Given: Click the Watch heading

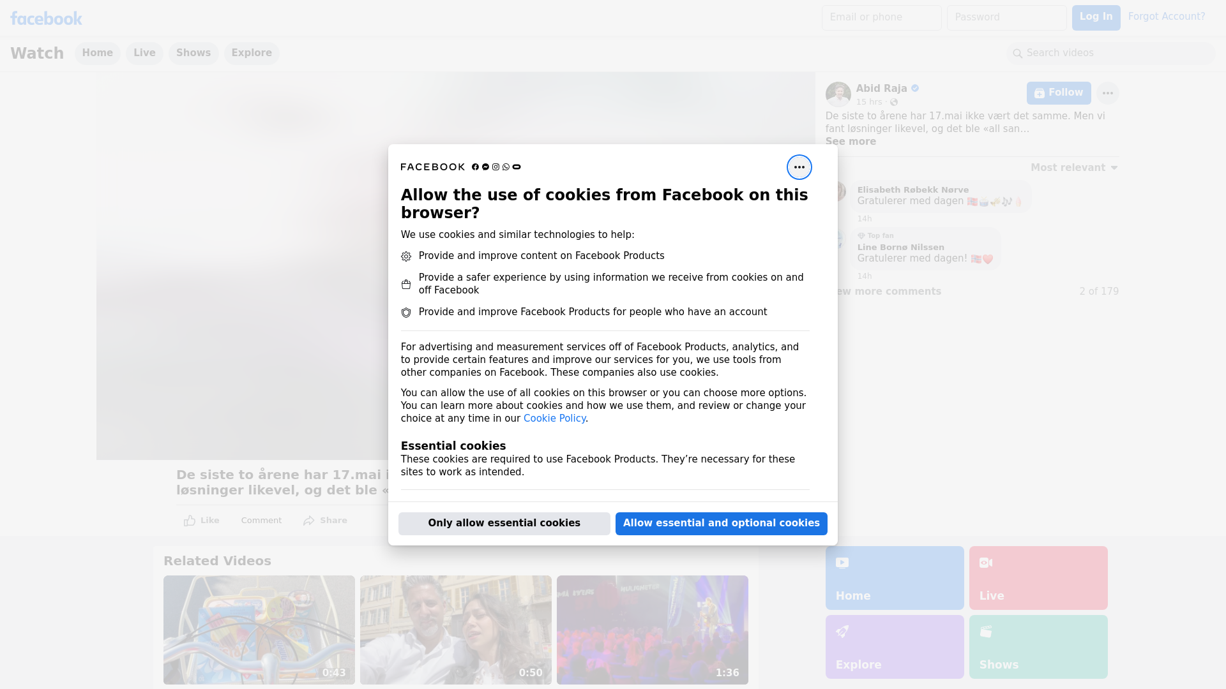Looking at the screenshot, I should (37, 54).
